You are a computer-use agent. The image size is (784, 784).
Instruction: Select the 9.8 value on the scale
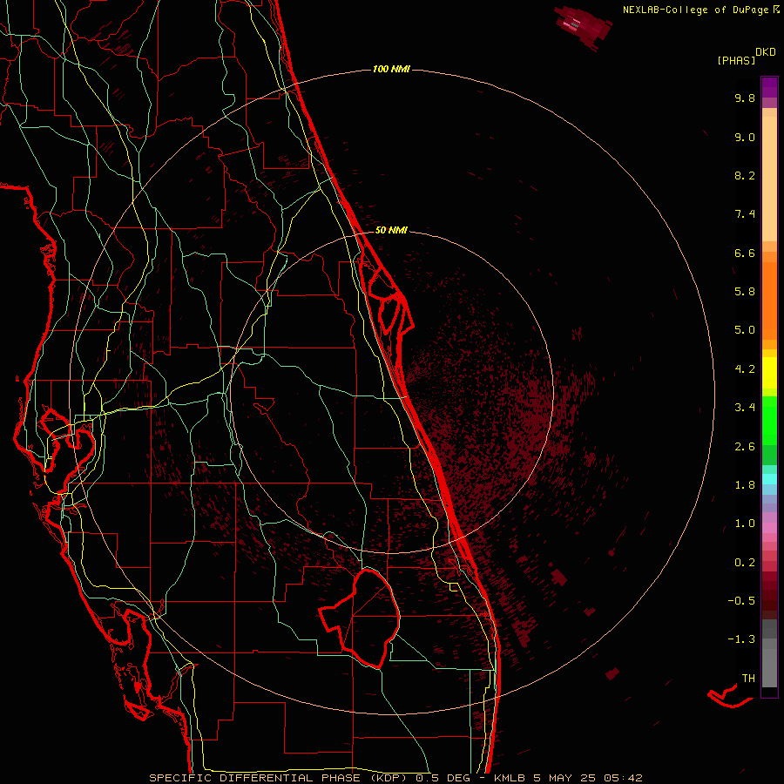point(745,98)
